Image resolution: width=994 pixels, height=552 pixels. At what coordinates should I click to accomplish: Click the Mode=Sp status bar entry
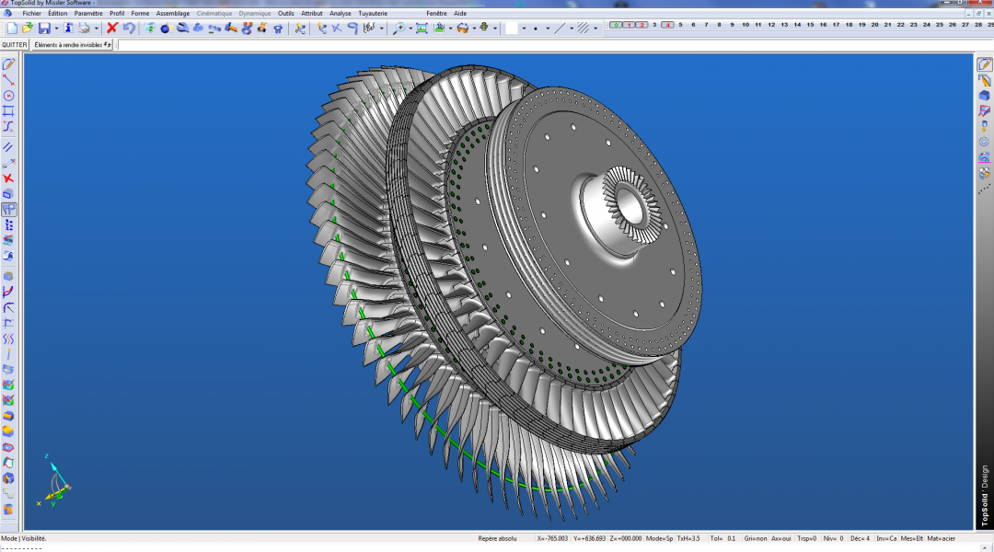pyautogui.click(x=659, y=539)
